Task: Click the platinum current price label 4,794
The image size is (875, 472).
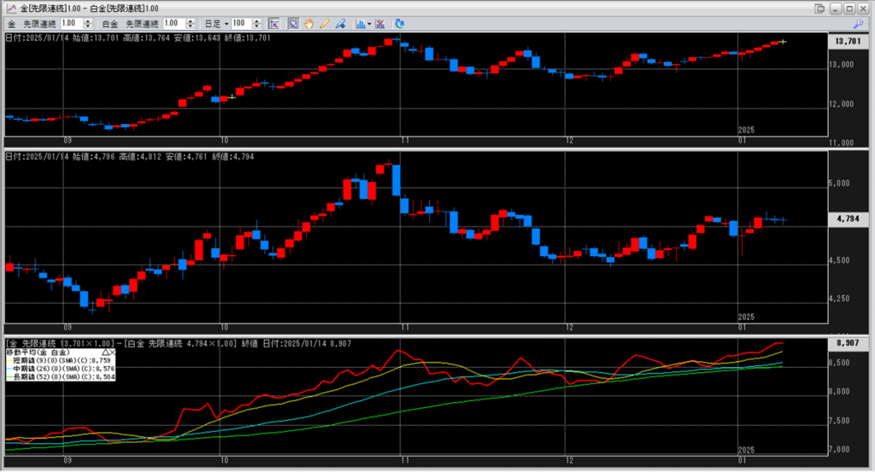Action: pyautogui.click(x=849, y=219)
